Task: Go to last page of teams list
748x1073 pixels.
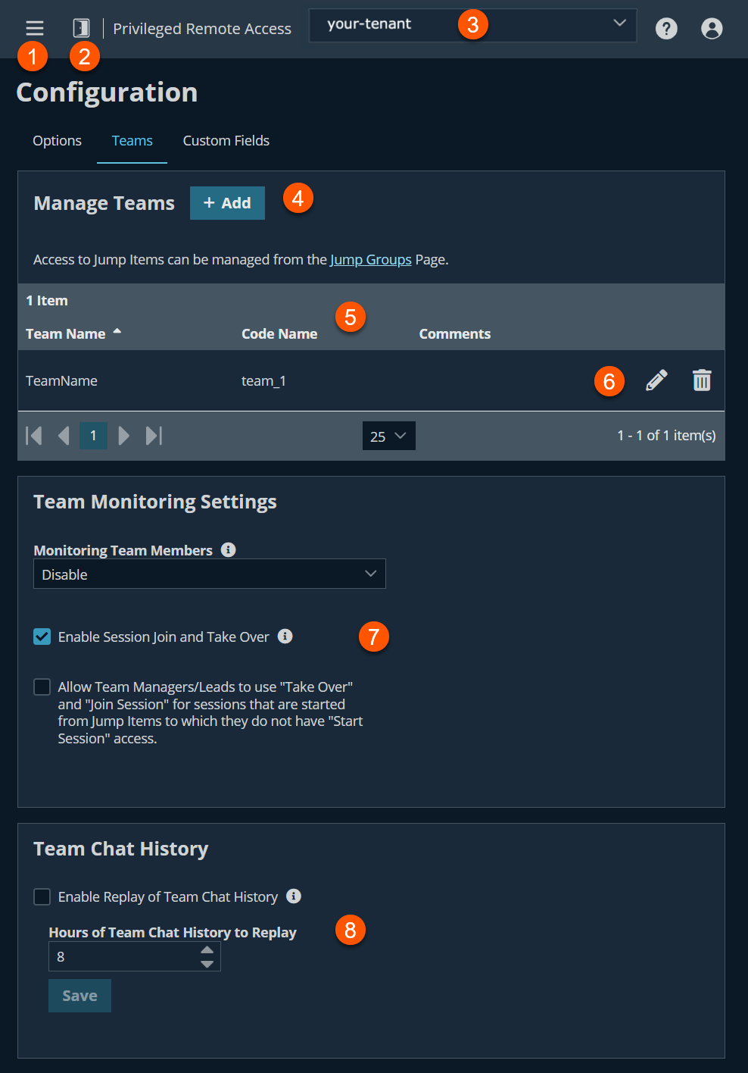Action: click(x=154, y=436)
